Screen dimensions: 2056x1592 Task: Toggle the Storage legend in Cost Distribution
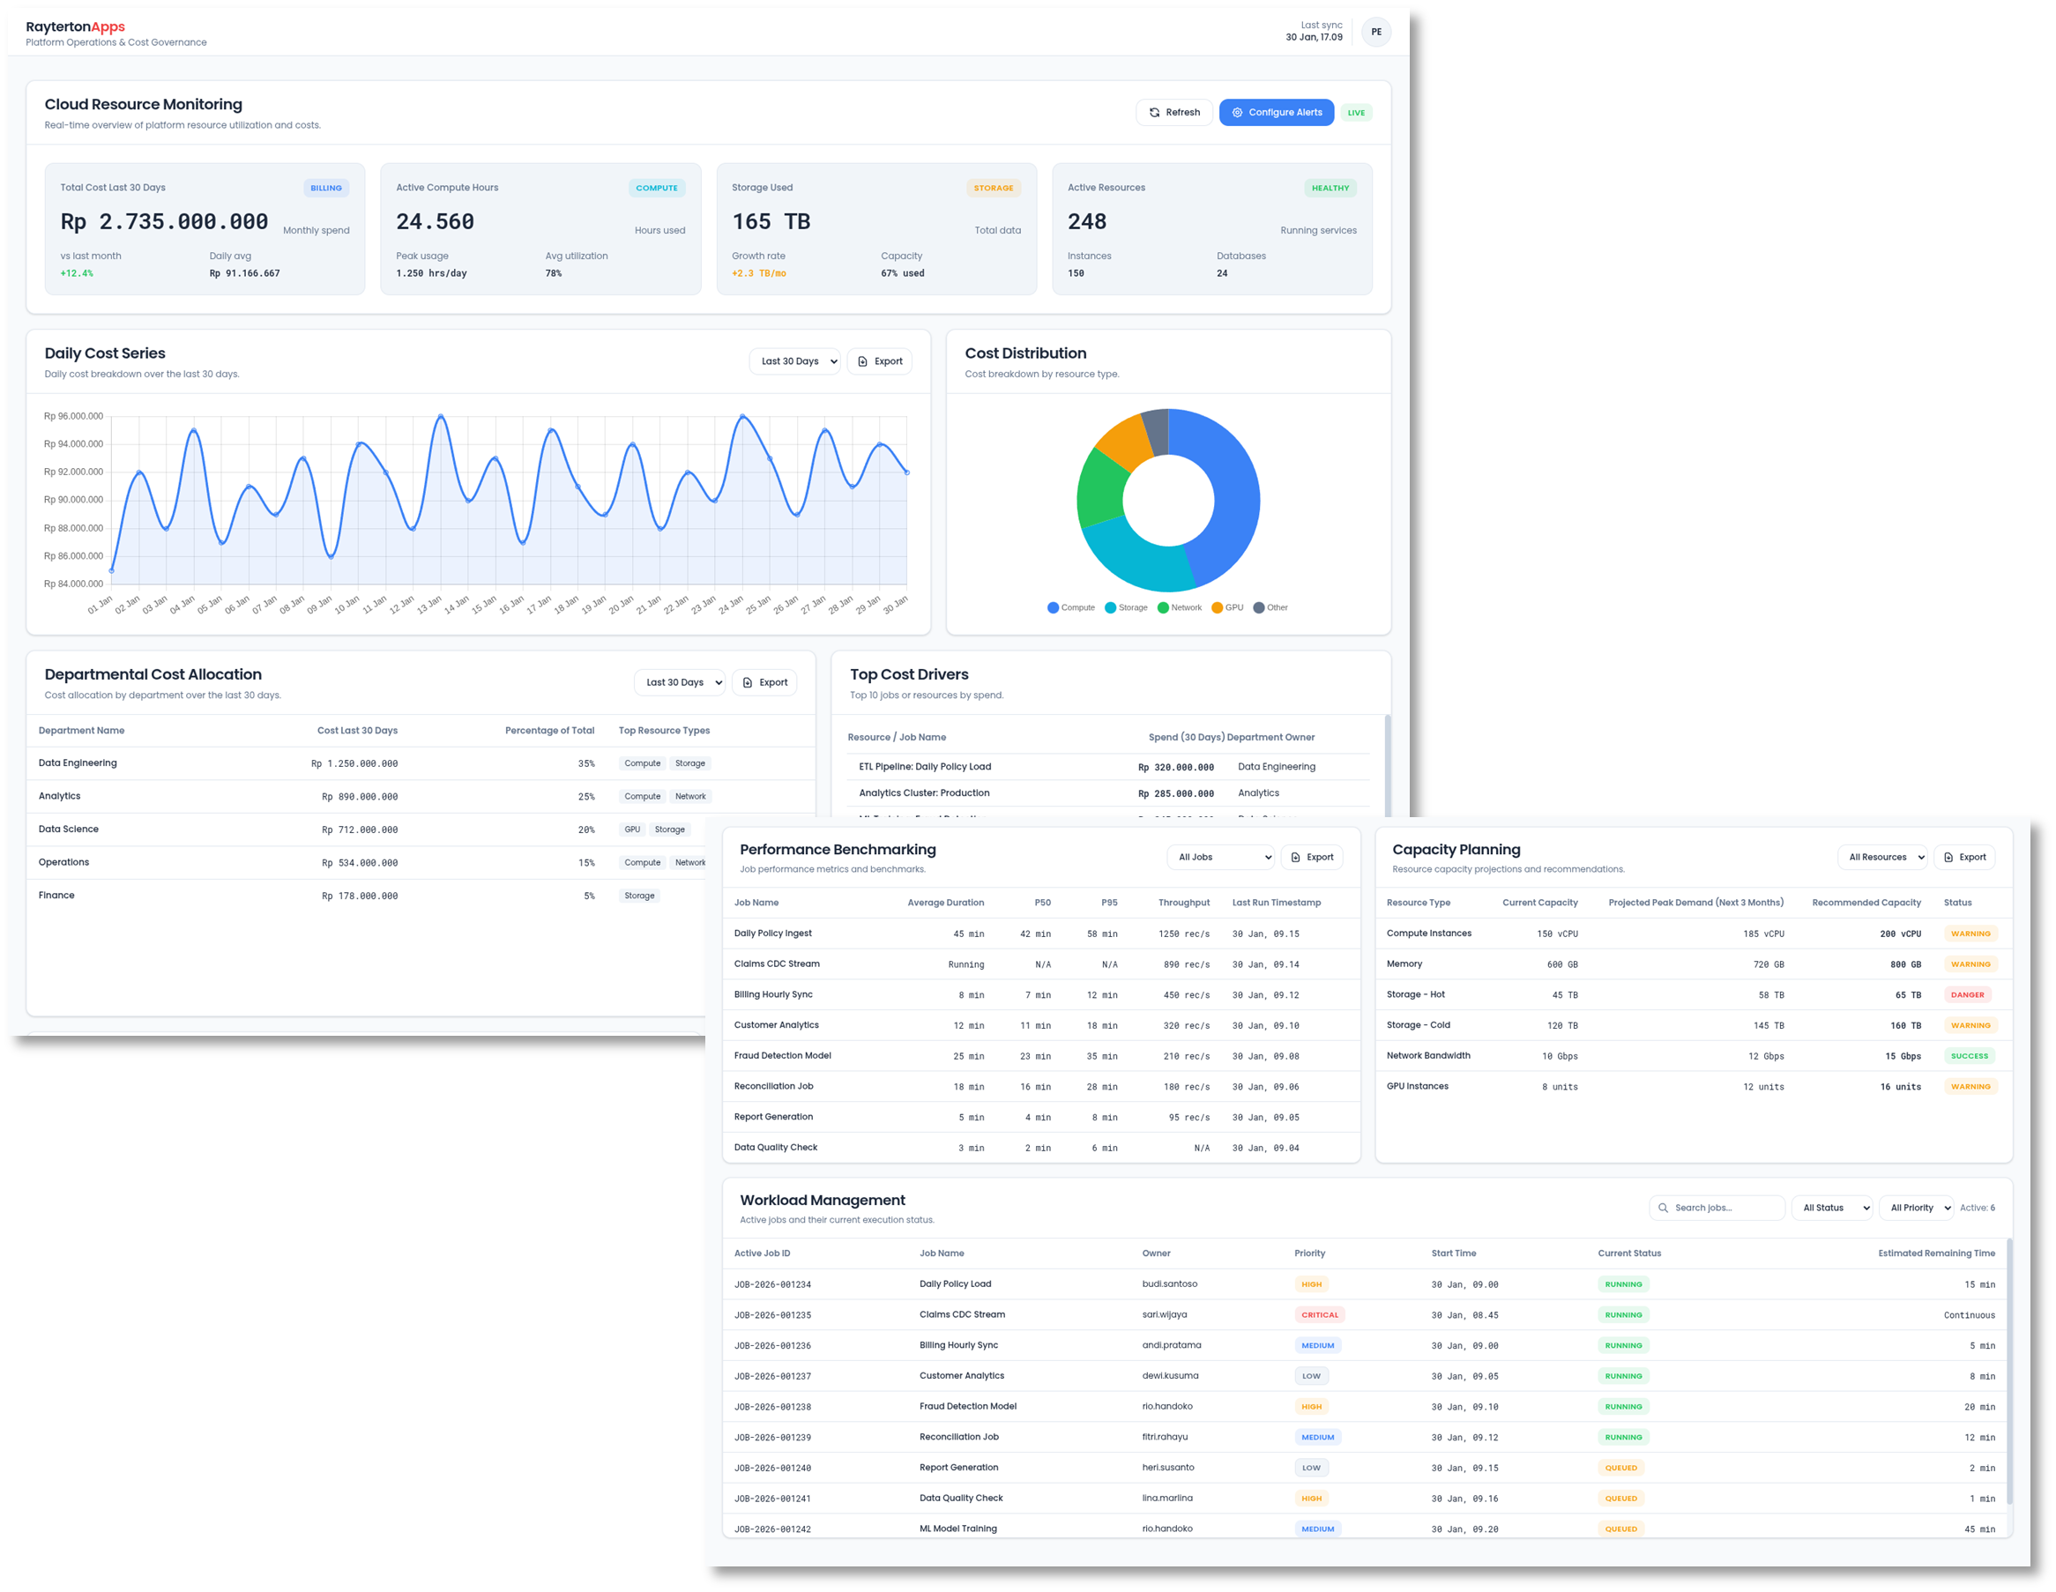(1126, 607)
